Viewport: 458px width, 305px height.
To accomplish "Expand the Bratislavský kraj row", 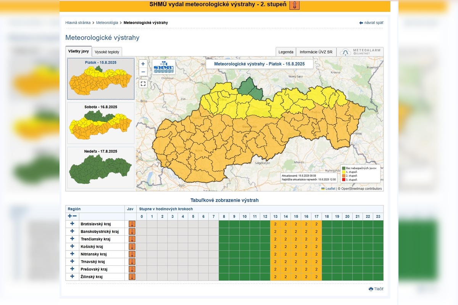I will [72, 224].
